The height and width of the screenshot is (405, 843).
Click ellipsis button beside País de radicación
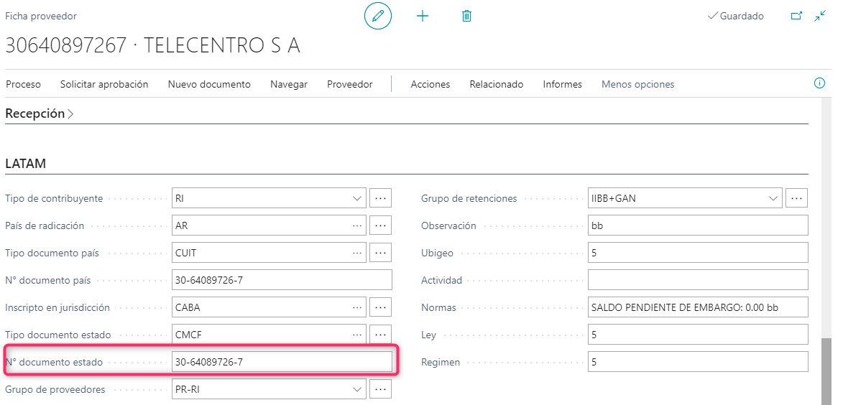pyautogui.click(x=381, y=225)
